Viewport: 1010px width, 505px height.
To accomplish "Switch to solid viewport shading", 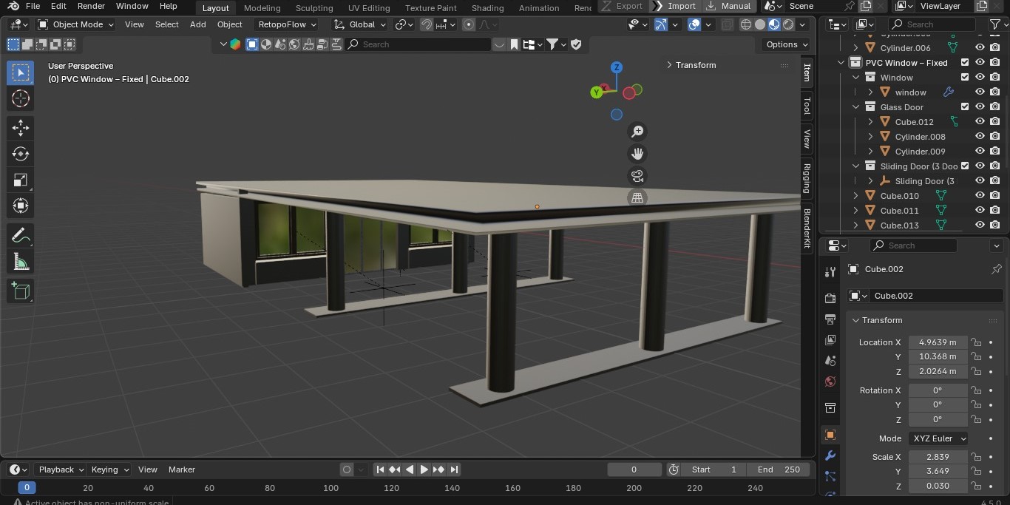I will tap(759, 24).
